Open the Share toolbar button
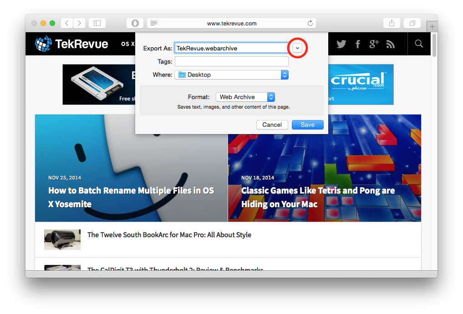Screen dimensions: 463x314 click(x=392, y=23)
